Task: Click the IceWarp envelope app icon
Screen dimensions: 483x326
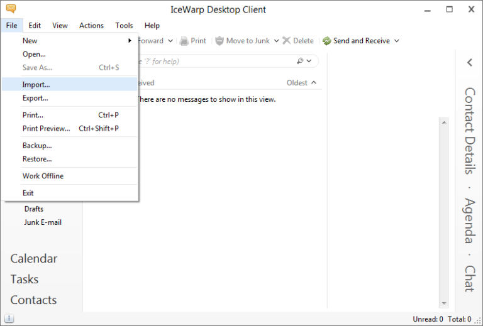Action: [11, 8]
